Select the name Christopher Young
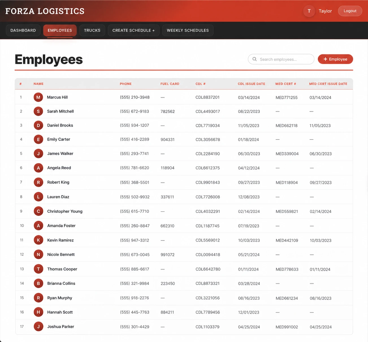Viewport: 368px width, 342px height. point(65,211)
